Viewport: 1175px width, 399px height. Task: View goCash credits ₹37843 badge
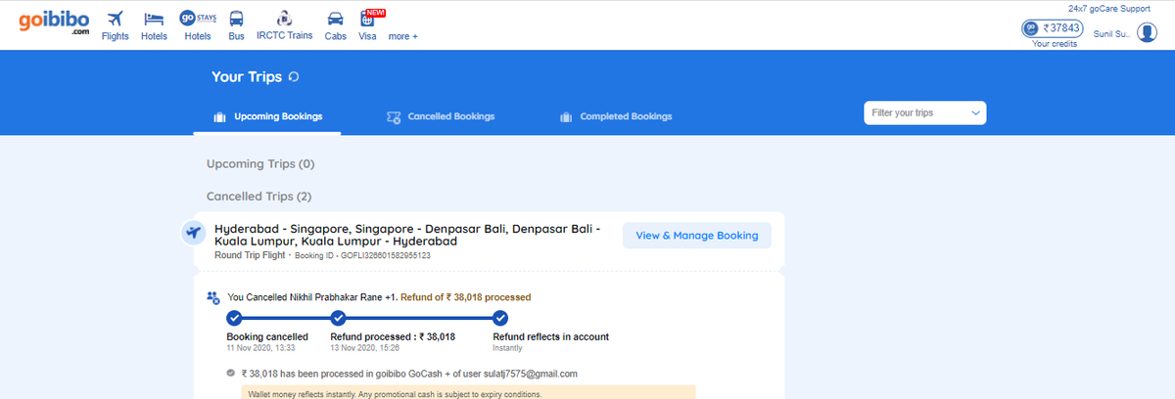pos(1052,28)
